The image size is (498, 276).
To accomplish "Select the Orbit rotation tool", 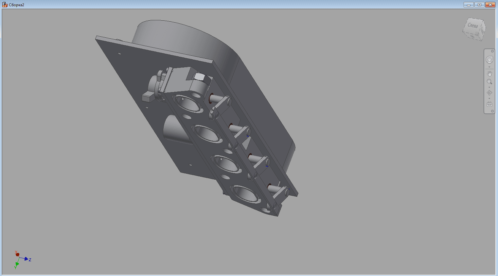I will 489,93.
